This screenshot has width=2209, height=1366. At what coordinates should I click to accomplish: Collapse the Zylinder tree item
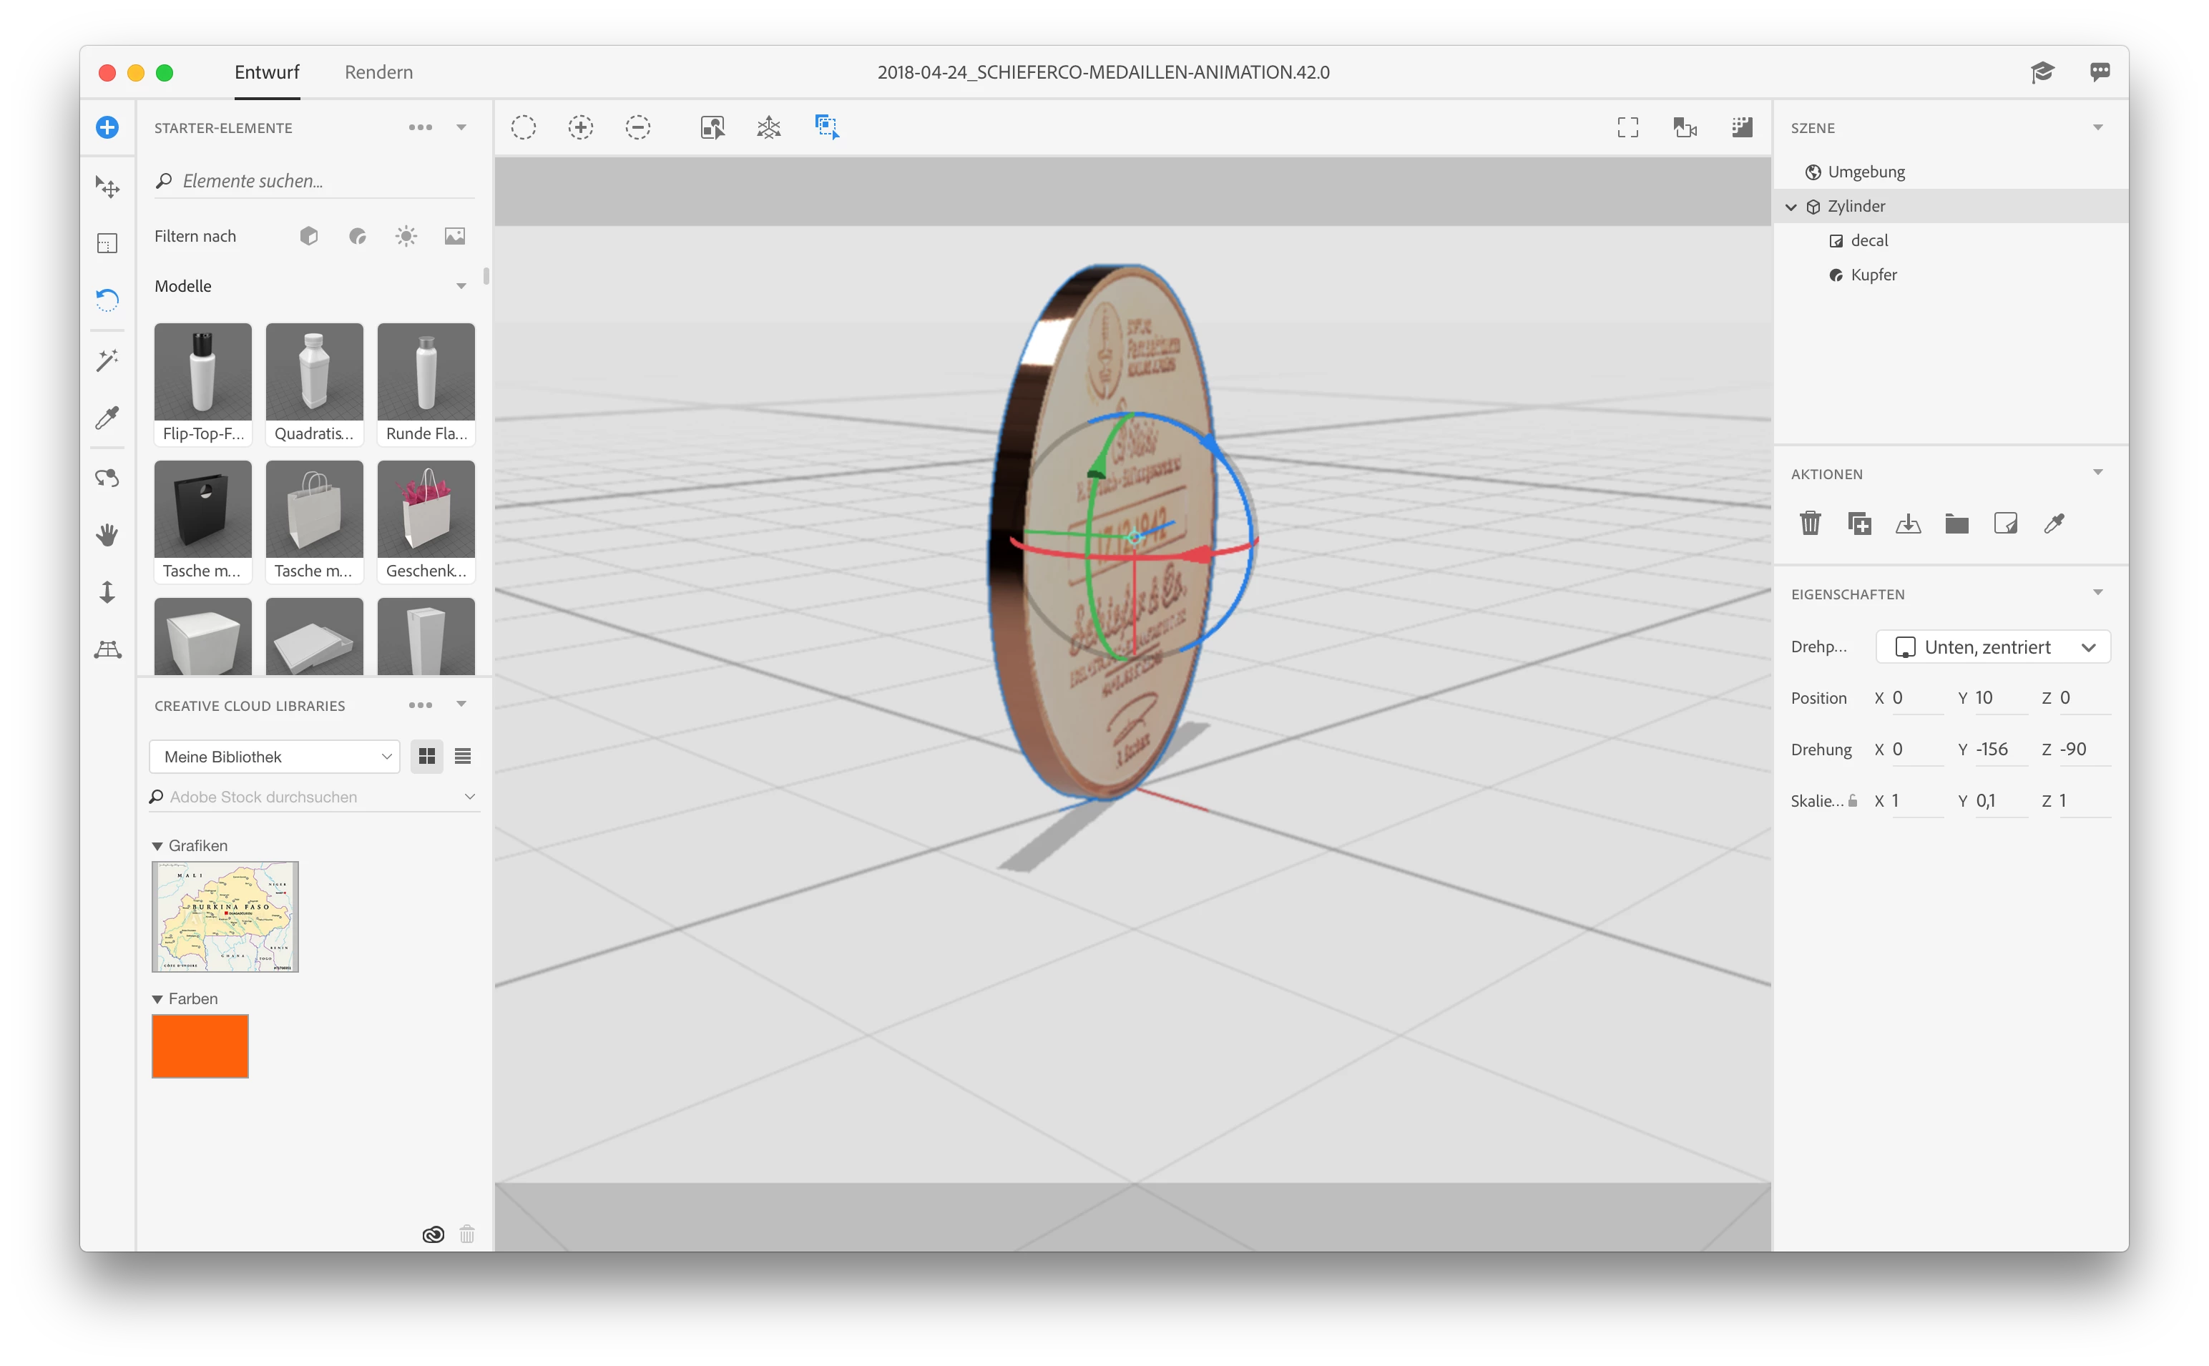[1791, 207]
